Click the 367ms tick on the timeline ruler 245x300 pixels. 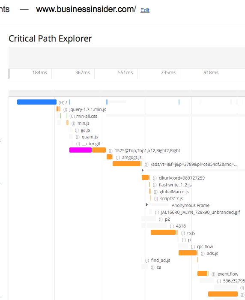(x=82, y=72)
